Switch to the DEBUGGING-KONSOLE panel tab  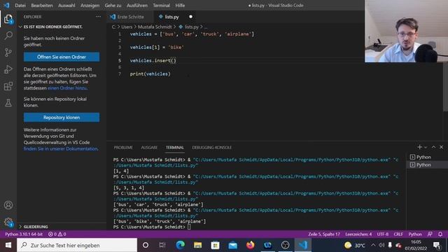coord(211,148)
